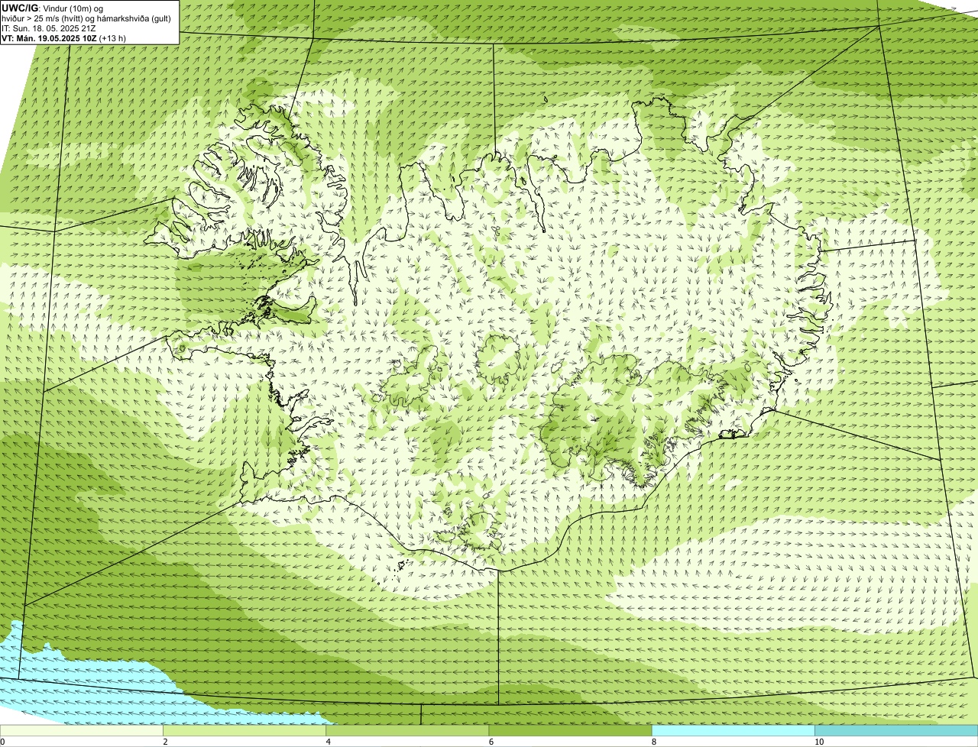
Task: Click the teal legend segment above 10
Action: coord(896,730)
